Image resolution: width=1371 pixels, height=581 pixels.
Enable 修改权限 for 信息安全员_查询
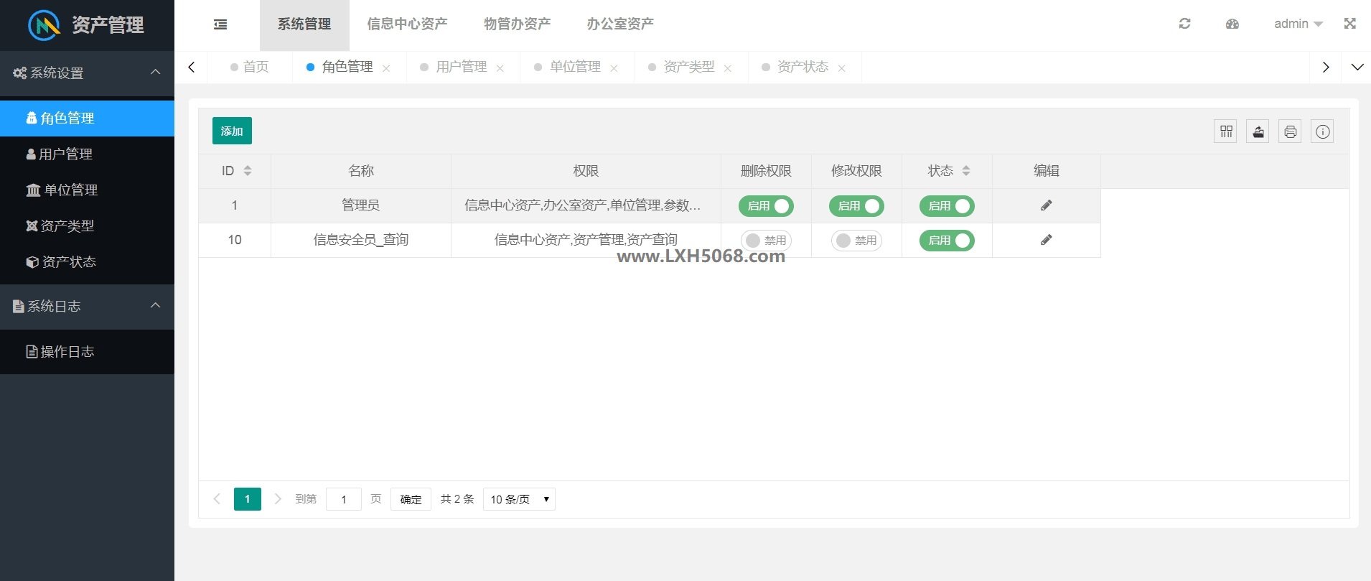[x=856, y=241]
